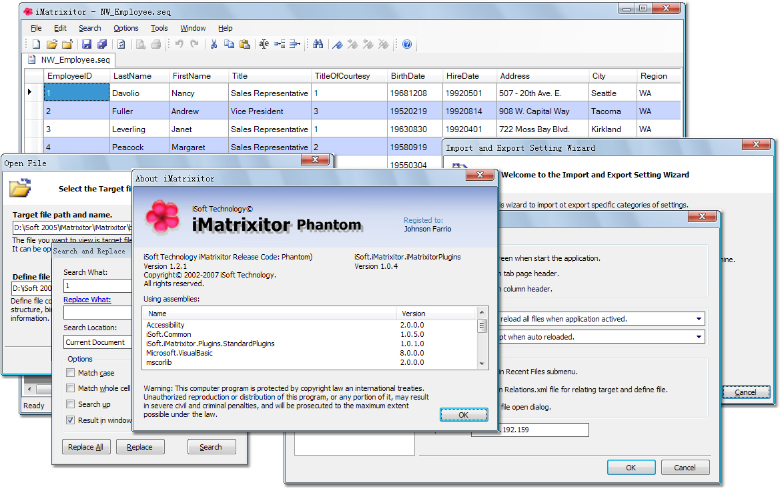Click the BirthDate column header
This screenshot has height=489, width=780.
point(415,76)
